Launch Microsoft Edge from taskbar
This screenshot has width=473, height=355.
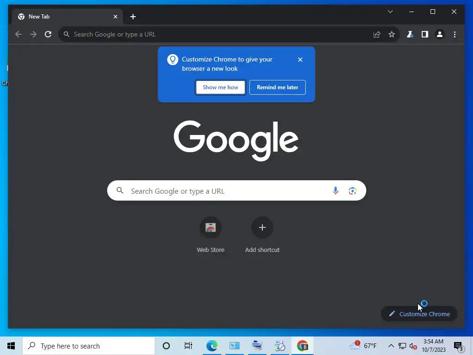(212, 346)
